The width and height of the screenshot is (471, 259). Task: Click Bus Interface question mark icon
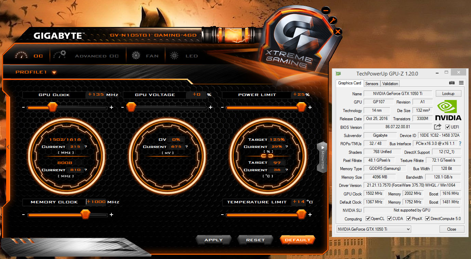[x=460, y=144]
